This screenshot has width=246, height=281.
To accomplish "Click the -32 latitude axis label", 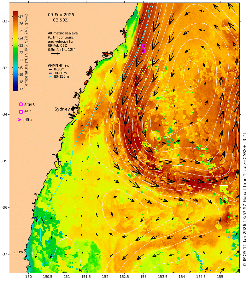I will tap(5, 21).
